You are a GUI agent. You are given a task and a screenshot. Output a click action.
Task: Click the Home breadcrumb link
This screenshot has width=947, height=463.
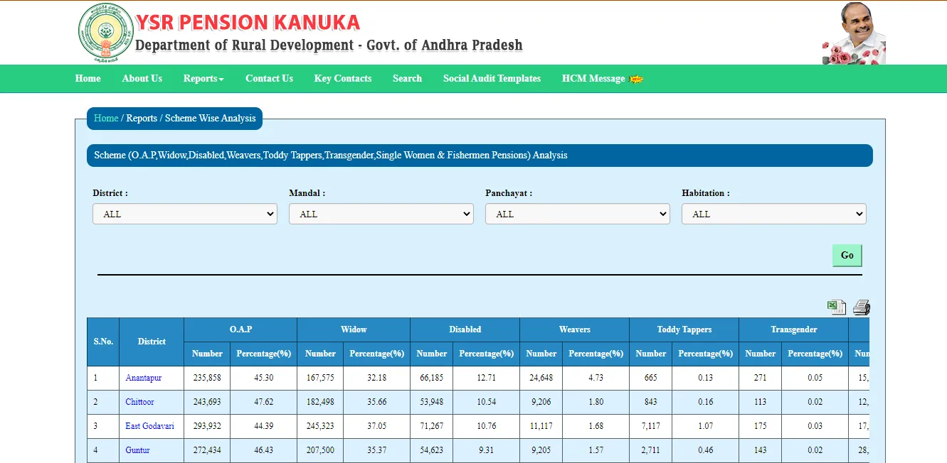click(106, 119)
